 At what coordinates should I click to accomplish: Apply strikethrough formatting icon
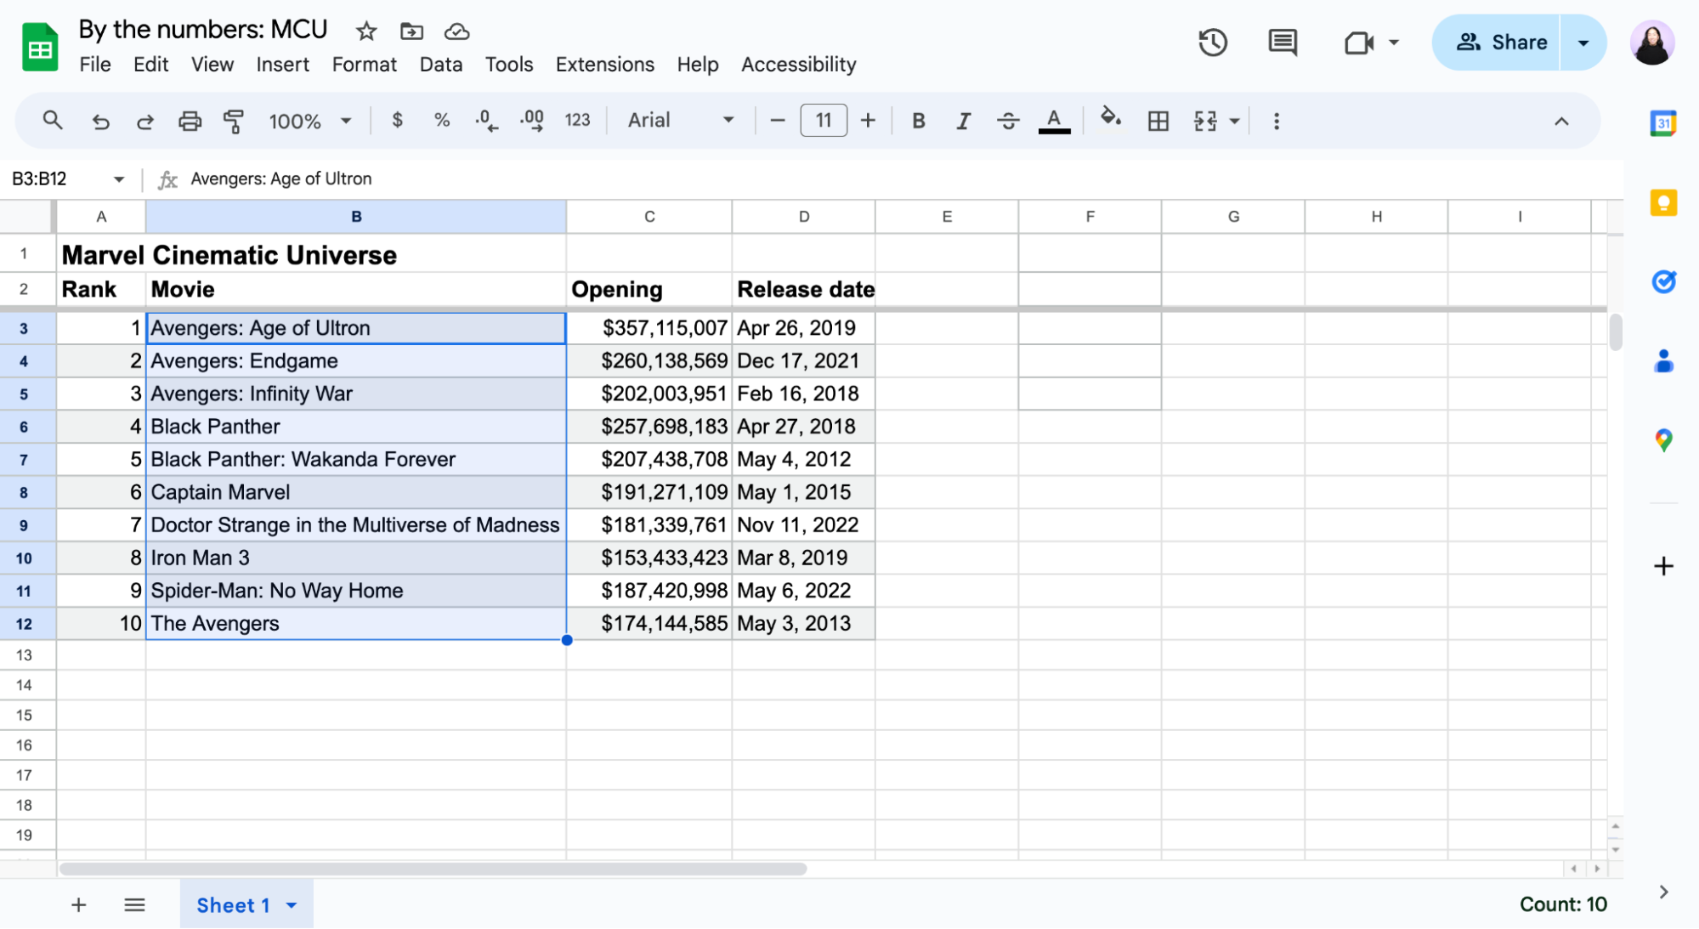tap(1008, 121)
